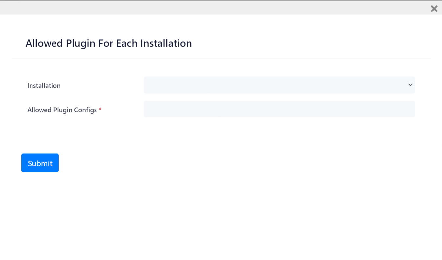This screenshot has height=260, width=442.
Task: Select the Installation combo box
Action: (x=279, y=85)
